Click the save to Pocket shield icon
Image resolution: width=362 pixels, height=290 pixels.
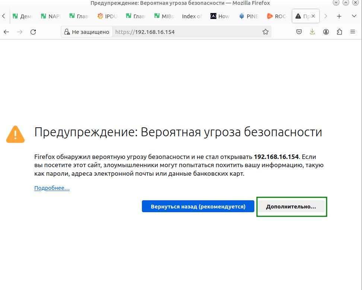click(299, 32)
